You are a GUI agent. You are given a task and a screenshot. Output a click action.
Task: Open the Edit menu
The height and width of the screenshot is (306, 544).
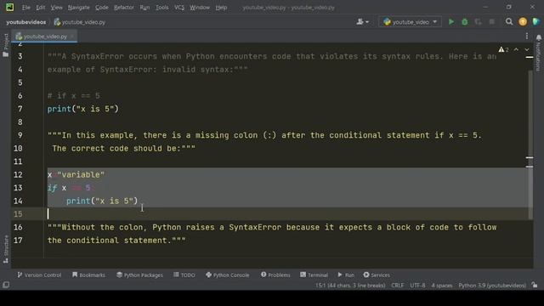tap(41, 8)
